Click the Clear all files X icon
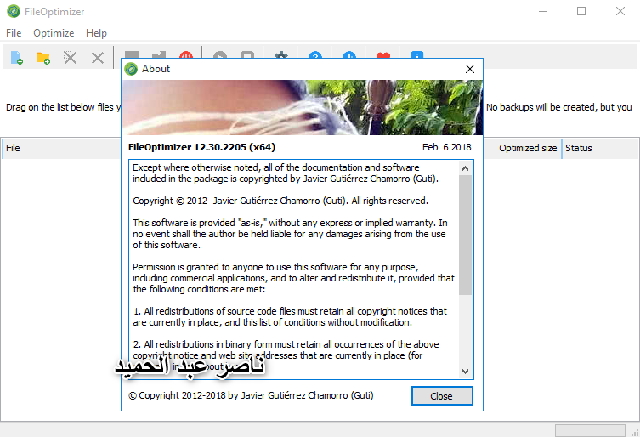This screenshot has width=640, height=437. (98, 58)
